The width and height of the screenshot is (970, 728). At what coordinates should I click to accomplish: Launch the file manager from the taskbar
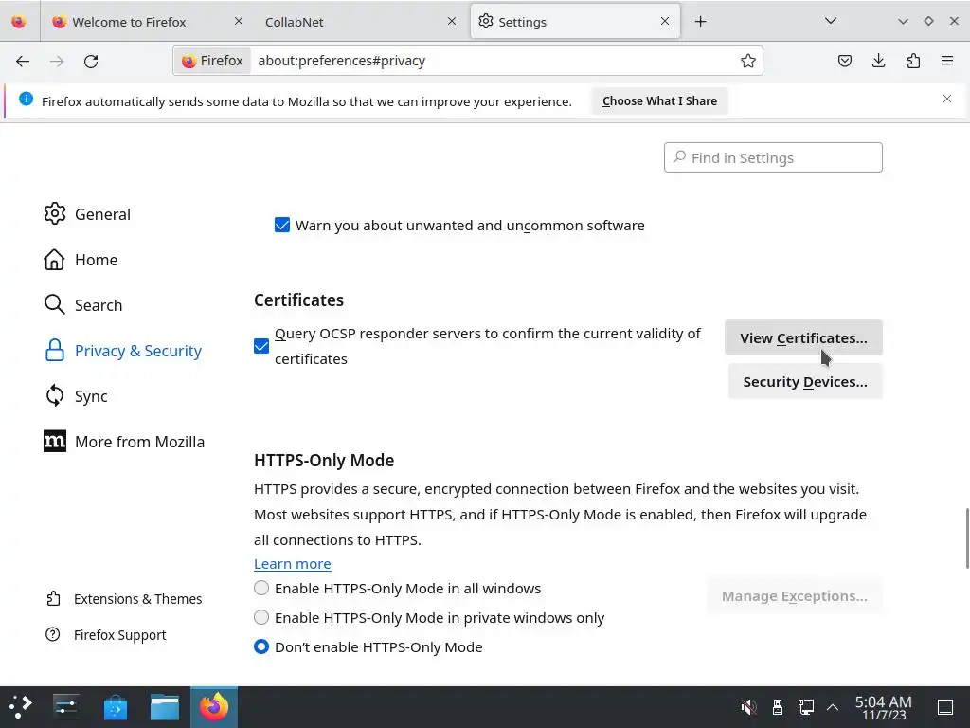165,706
